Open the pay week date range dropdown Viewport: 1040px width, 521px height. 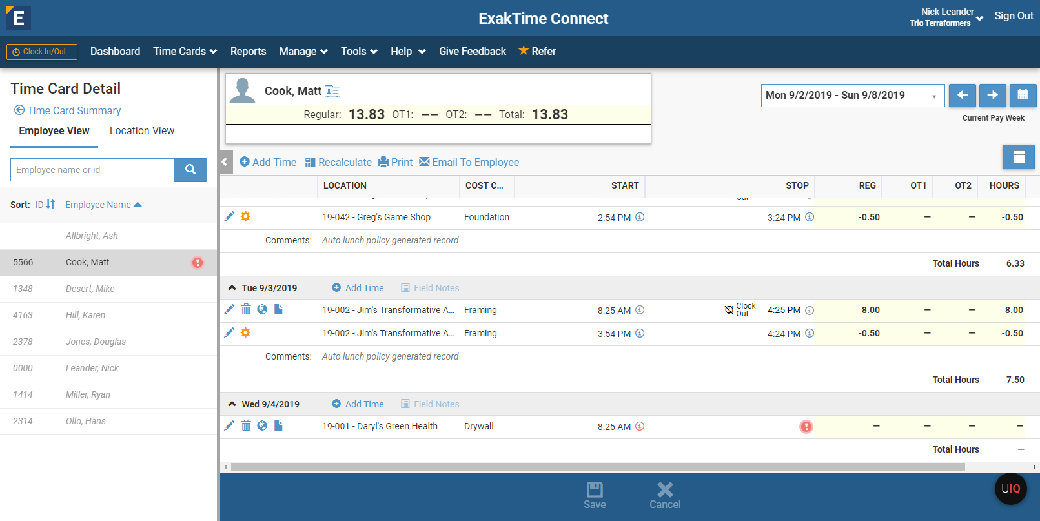point(852,96)
